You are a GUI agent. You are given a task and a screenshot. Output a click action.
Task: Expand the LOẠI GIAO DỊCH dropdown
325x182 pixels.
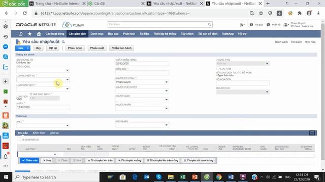[68, 89]
